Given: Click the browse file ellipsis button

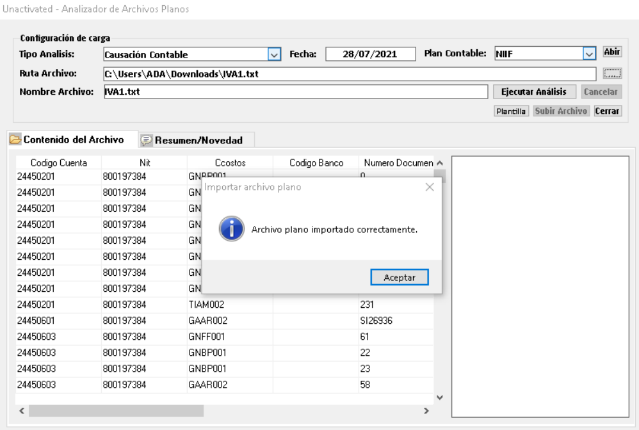Looking at the screenshot, I should [x=611, y=74].
